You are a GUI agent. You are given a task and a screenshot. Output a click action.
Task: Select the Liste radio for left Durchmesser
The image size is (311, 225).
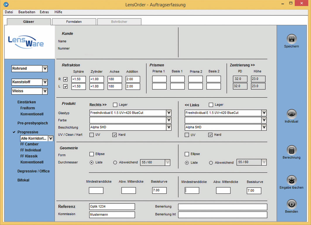tap(187, 163)
